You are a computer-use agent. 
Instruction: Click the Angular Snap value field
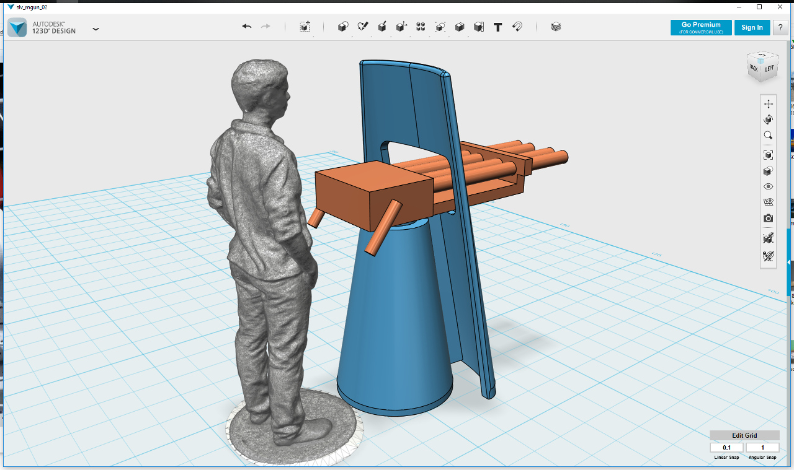pyautogui.click(x=762, y=448)
